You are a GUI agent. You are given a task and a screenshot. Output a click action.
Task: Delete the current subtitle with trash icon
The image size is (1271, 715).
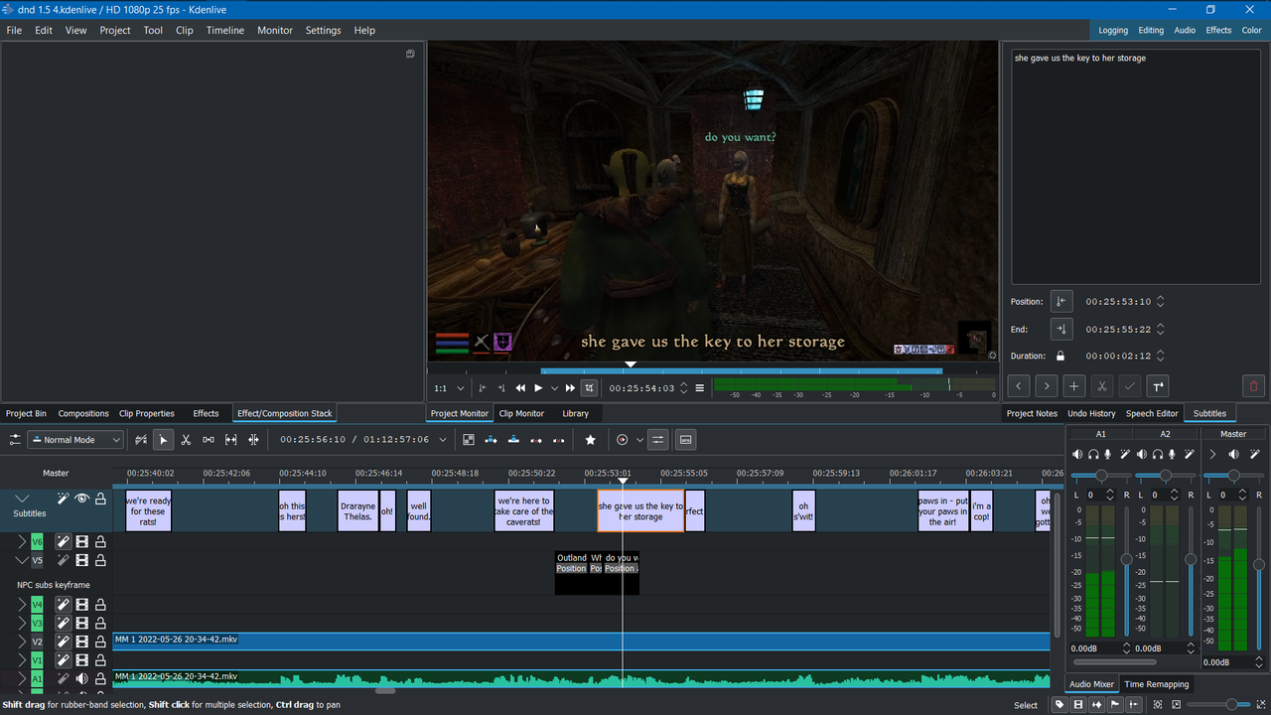click(1253, 386)
